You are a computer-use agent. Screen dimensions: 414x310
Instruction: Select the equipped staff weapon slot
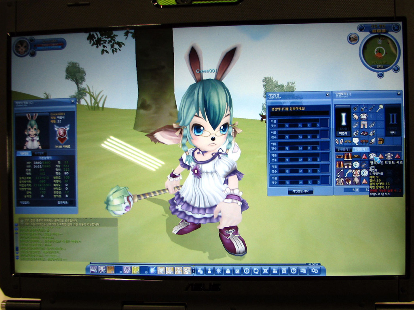[380, 108]
